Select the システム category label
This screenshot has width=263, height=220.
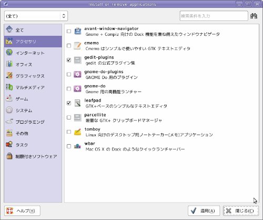24,111
